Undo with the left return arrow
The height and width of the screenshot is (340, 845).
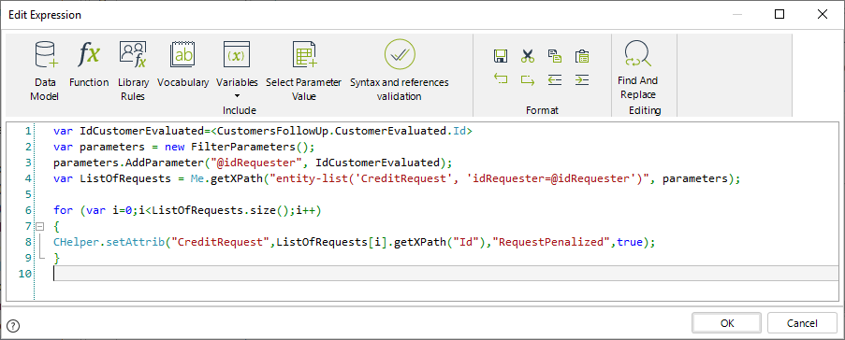[x=501, y=80]
